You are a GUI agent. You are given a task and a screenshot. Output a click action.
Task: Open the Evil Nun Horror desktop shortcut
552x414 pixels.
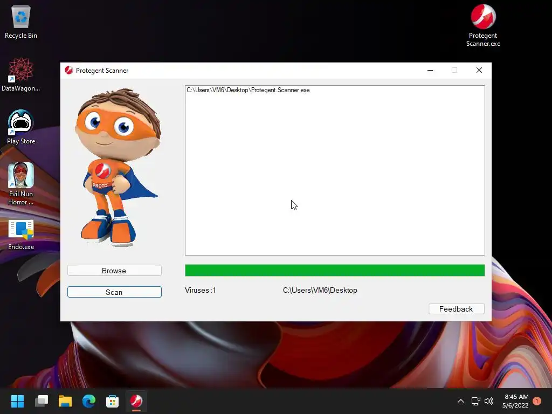click(x=21, y=184)
